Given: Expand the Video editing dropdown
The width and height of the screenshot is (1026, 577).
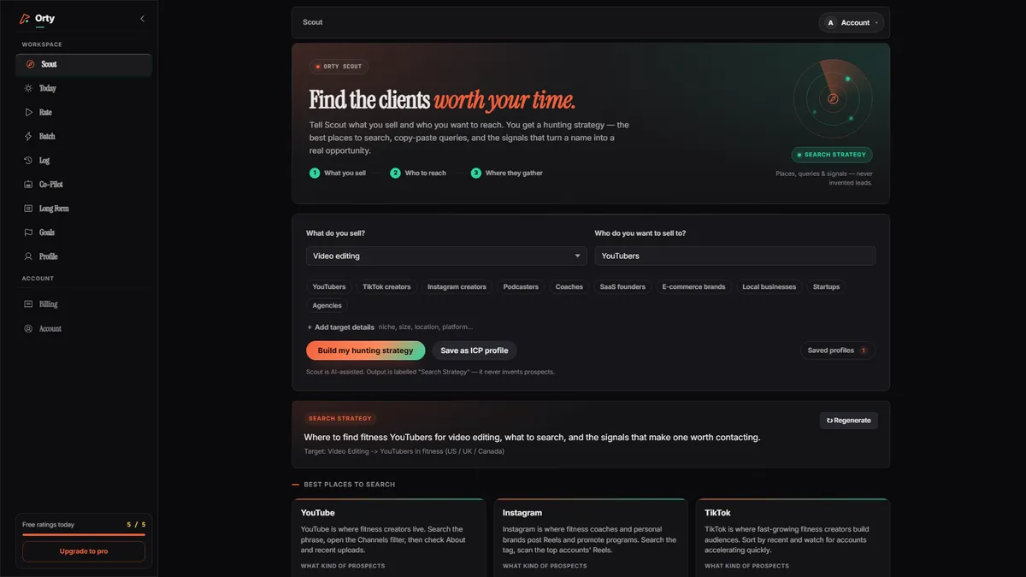Looking at the screenshot, I should coord(446,256).
